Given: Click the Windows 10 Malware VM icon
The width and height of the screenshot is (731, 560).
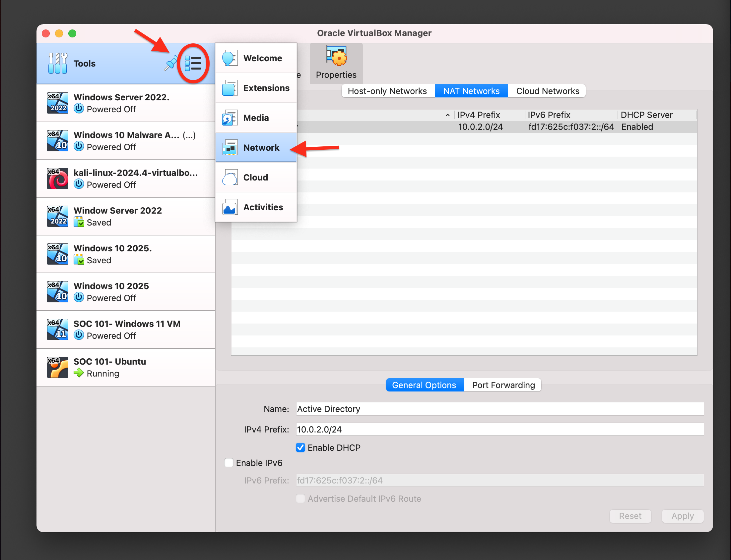Looking at the screenshot, I should pyautogui.click(x=58, y=141).
